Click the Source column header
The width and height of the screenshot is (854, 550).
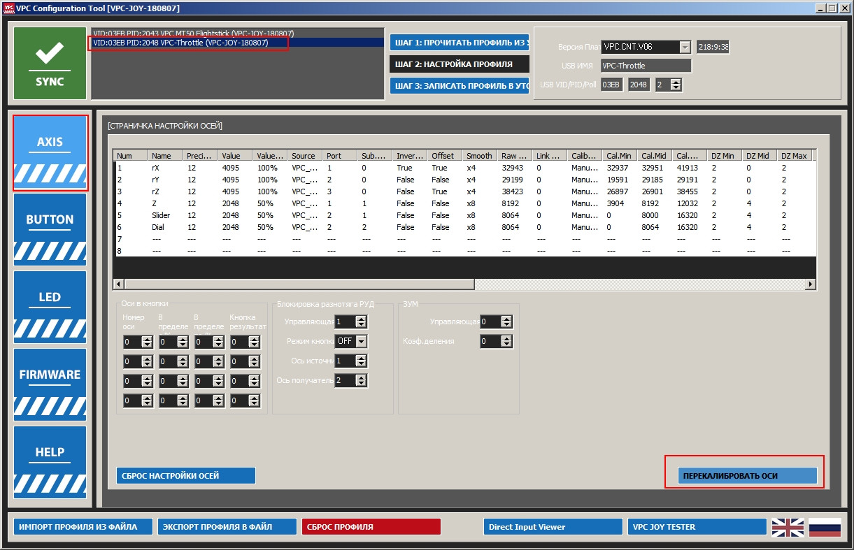[305, 156]
